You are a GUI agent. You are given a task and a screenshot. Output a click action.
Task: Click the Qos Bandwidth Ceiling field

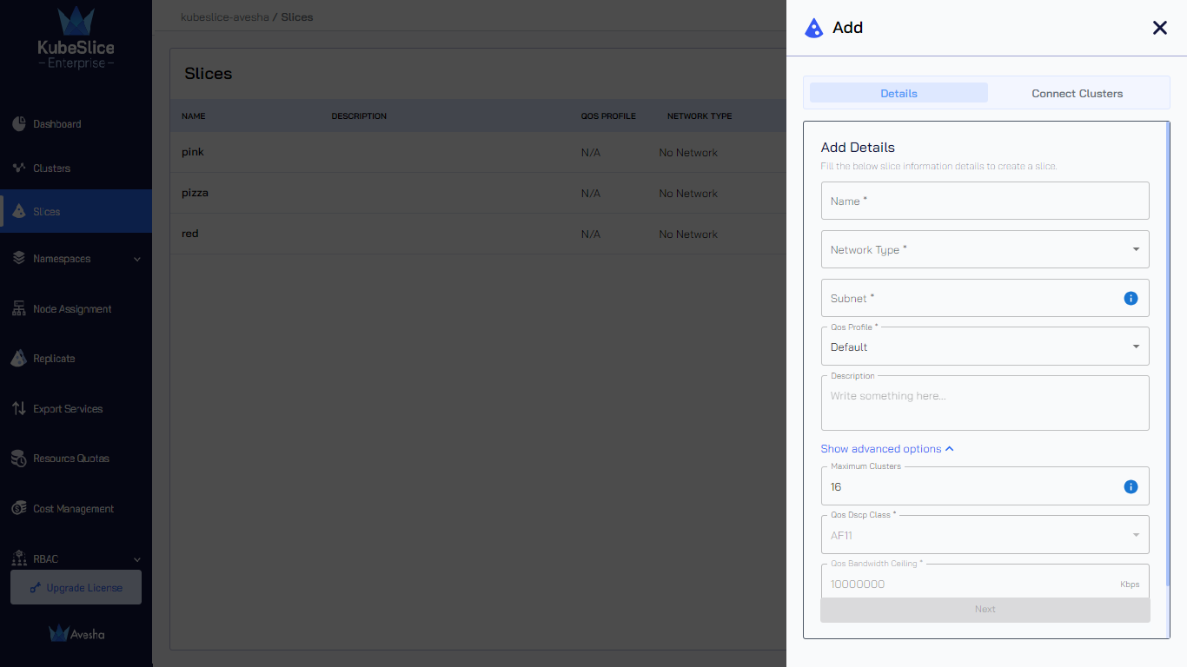pos(985,581)
